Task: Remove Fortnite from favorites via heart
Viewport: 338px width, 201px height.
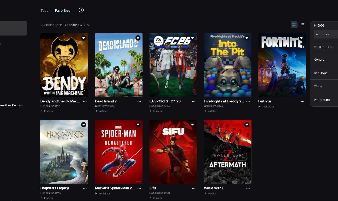Action: coord(301,38)
